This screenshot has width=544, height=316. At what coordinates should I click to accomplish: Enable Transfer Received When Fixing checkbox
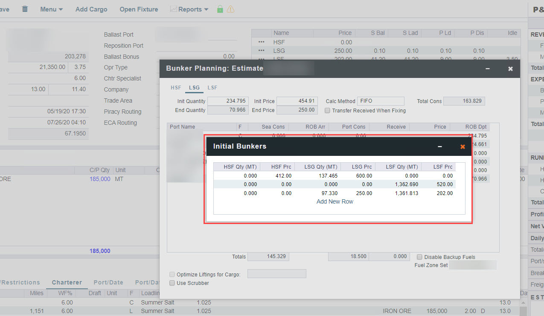click(x=327, y=111)
